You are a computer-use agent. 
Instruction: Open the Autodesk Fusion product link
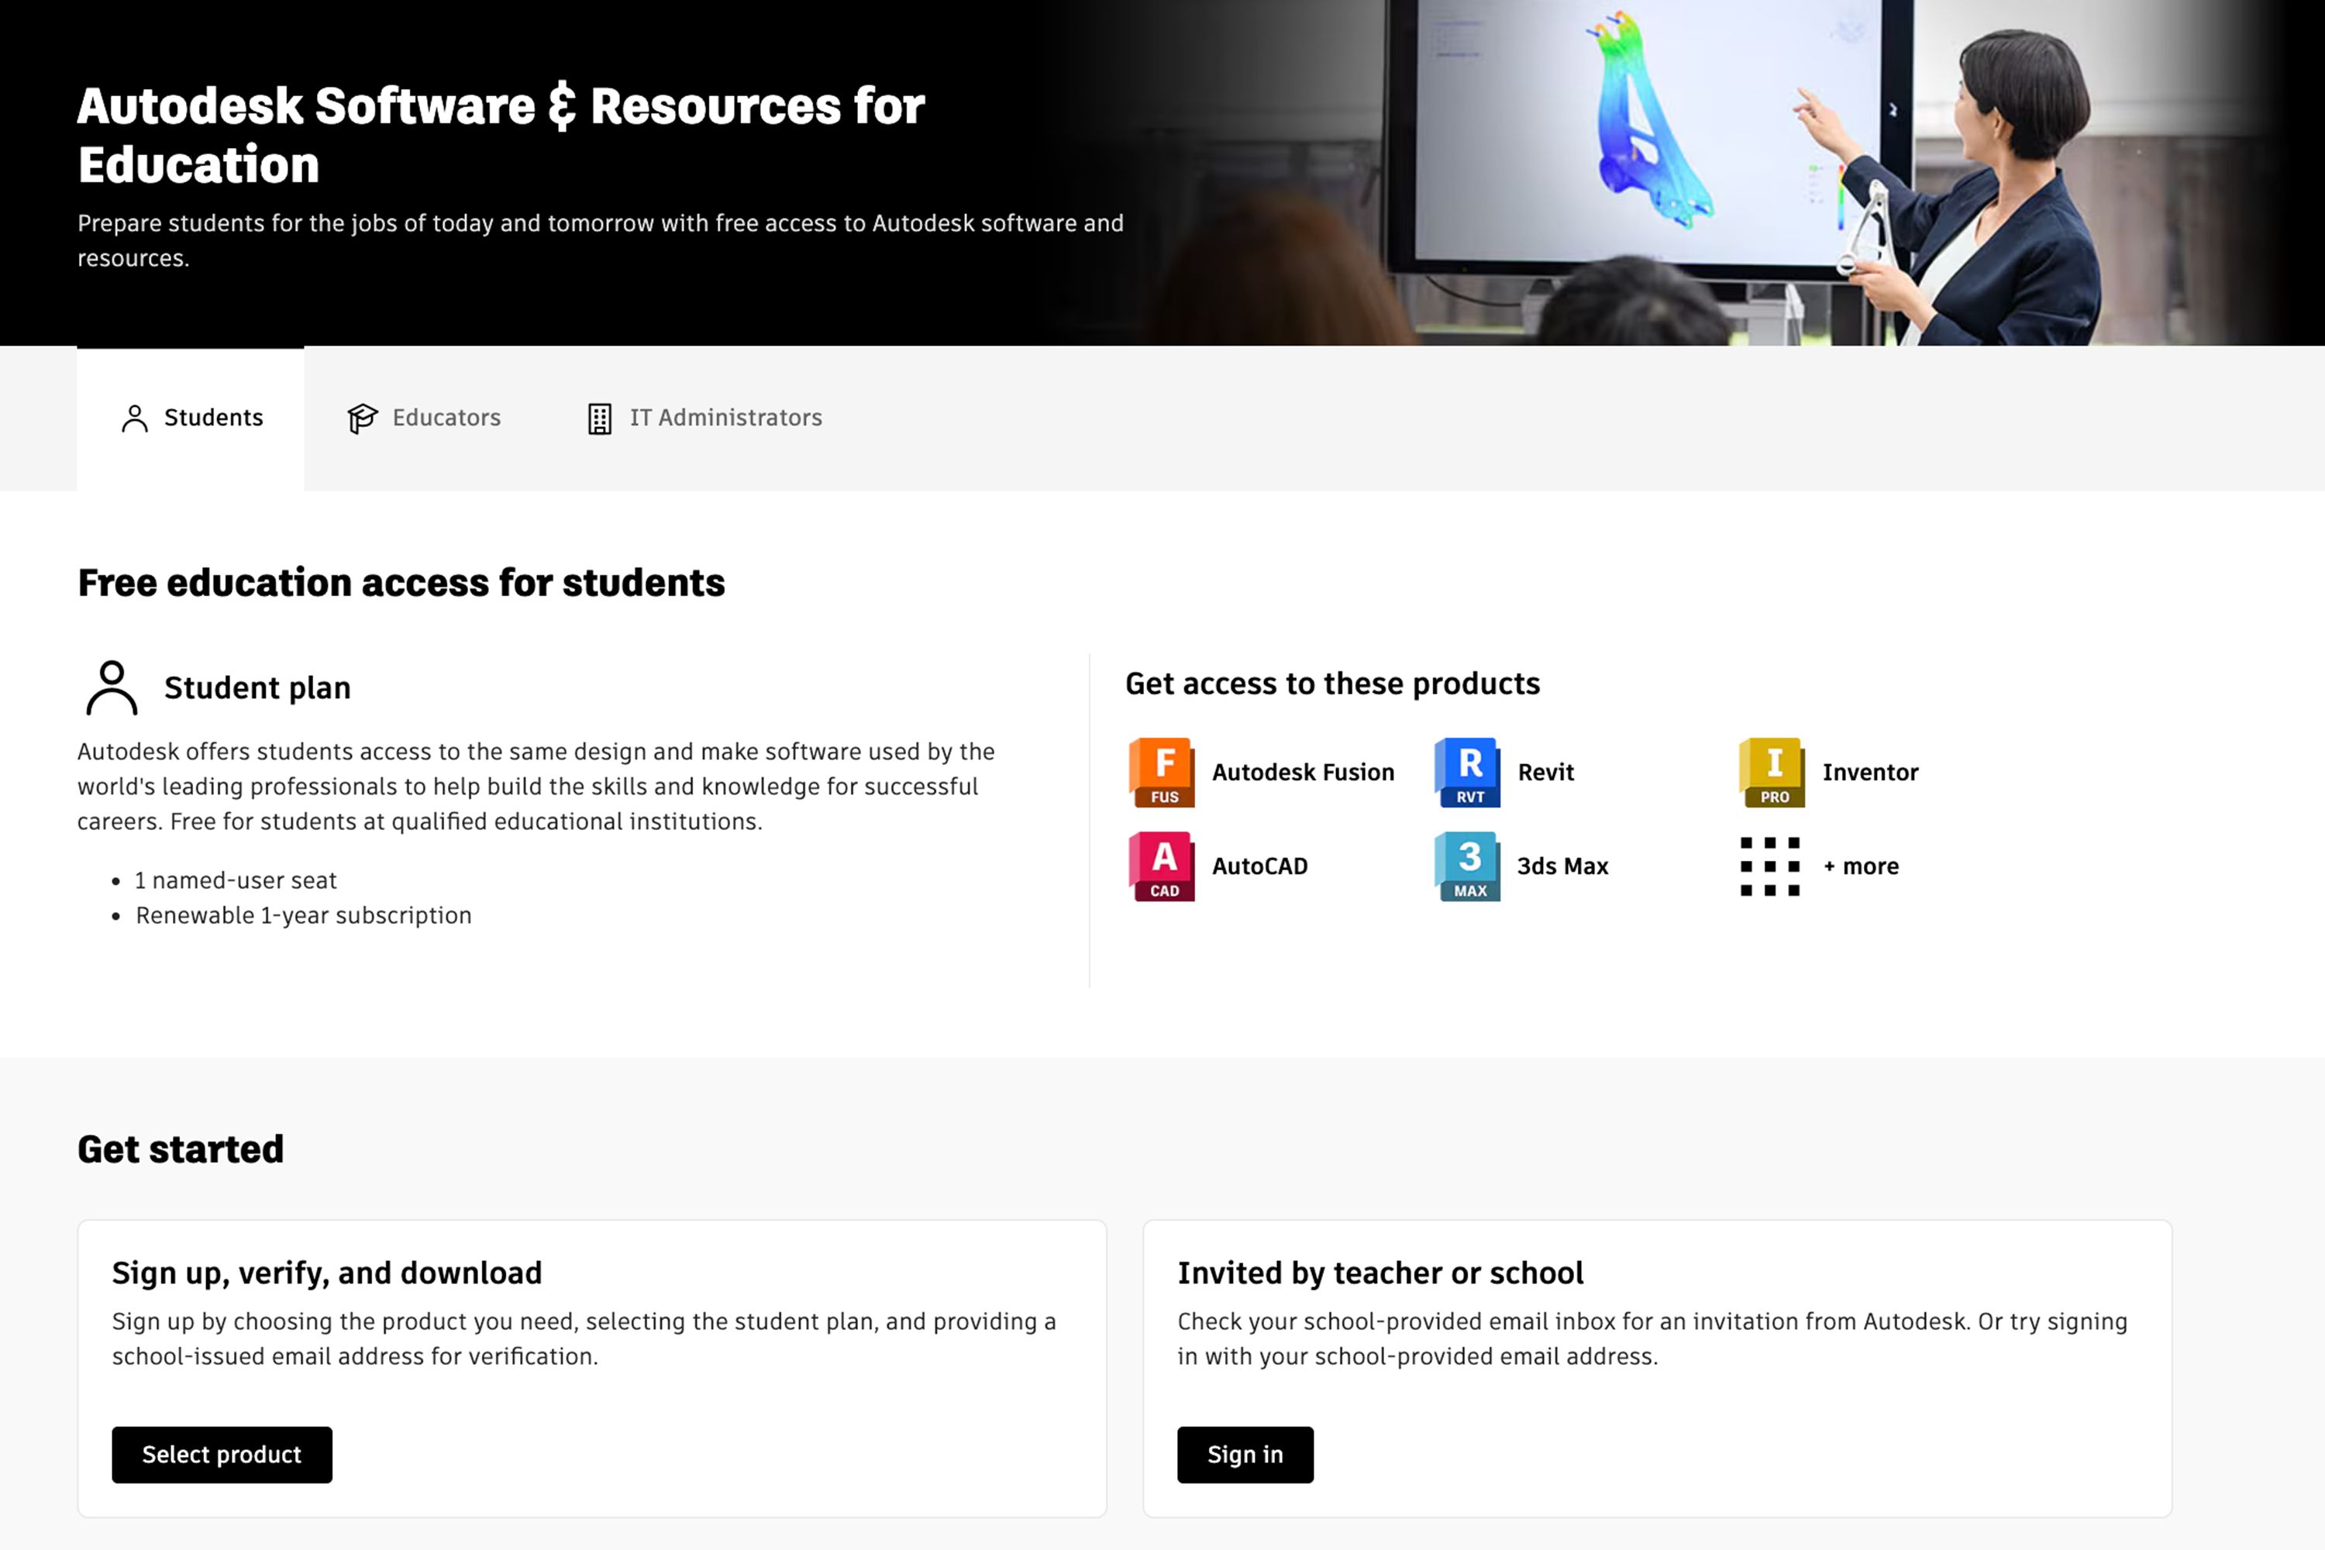click(x=1303, y=772)
